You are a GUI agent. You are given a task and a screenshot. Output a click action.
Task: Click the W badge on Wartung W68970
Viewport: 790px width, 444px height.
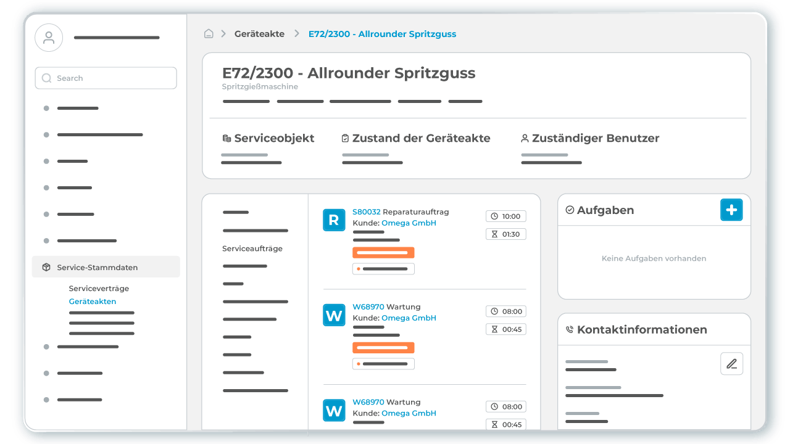[333, 315]
